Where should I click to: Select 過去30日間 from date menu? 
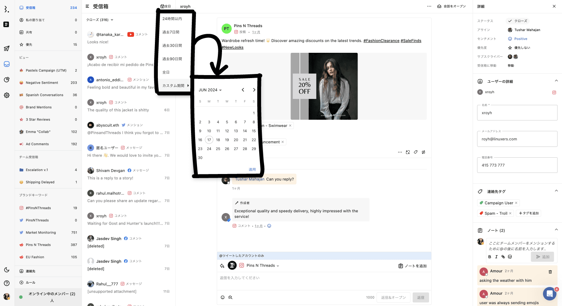tap(172, 45)
